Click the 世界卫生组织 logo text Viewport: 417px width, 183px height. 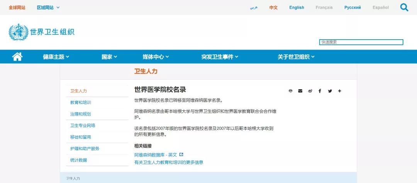52,32
